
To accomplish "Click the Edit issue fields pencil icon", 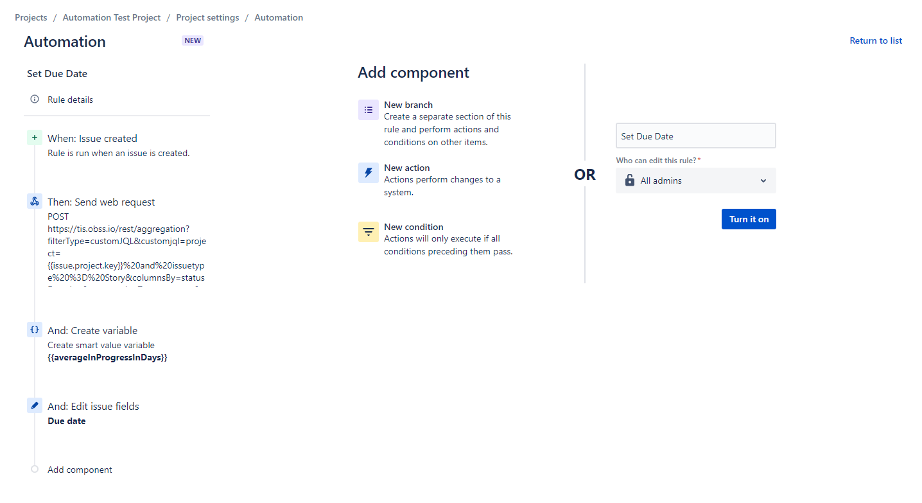I will tap(35, 406).
